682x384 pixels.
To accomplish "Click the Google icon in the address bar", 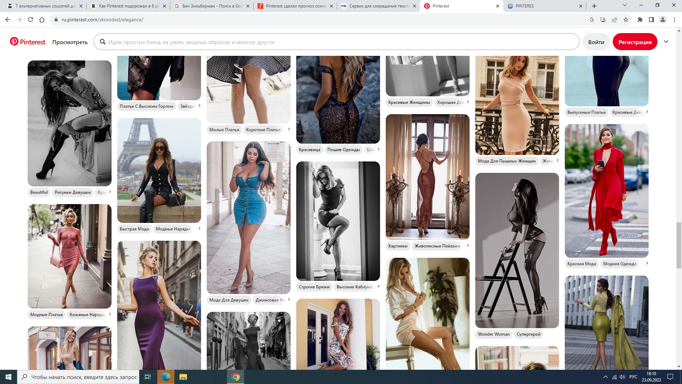I will pos(592,20).
